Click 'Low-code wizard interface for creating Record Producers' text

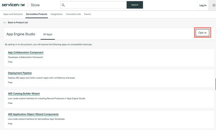[x=47, y=99]
